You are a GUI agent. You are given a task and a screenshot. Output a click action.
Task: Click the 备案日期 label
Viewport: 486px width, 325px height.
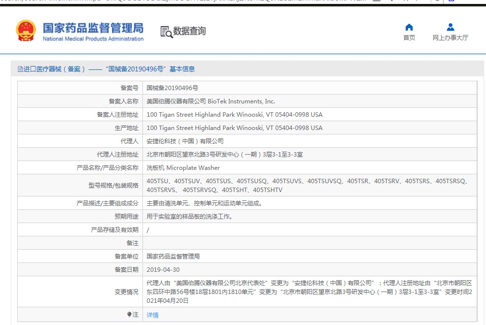pos(127,269)
